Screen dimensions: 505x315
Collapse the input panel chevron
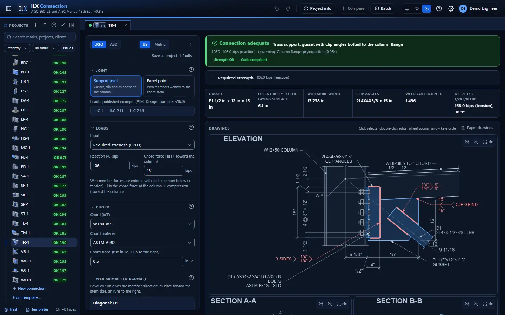[190, 44]
